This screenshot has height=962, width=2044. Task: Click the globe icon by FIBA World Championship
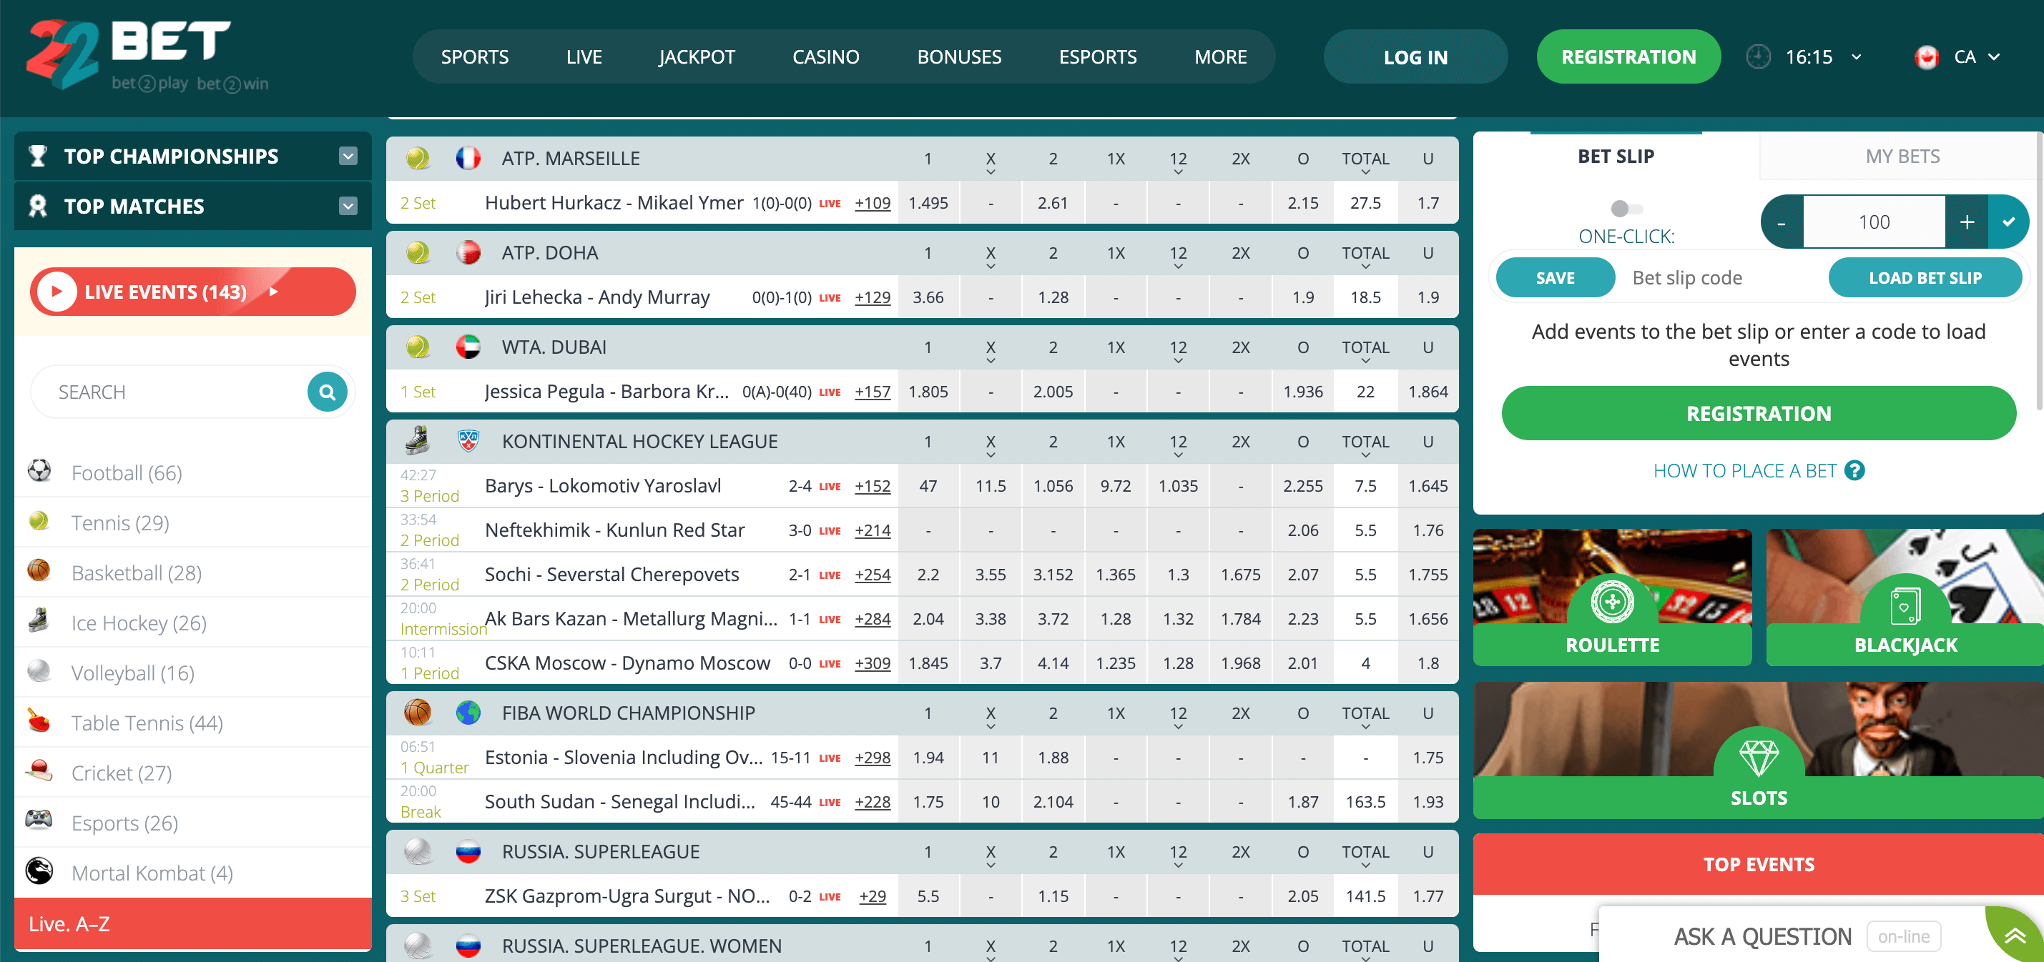(468, 712)
